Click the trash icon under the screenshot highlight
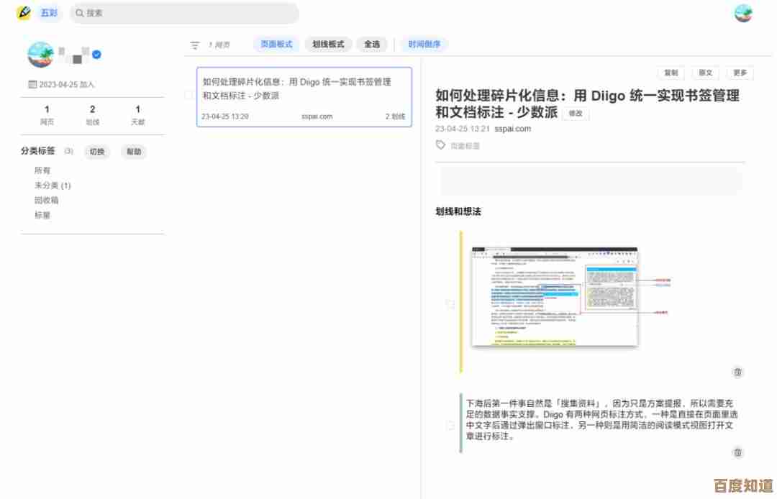The height and width of the screenshot is (499, 777). click(737, 372)
